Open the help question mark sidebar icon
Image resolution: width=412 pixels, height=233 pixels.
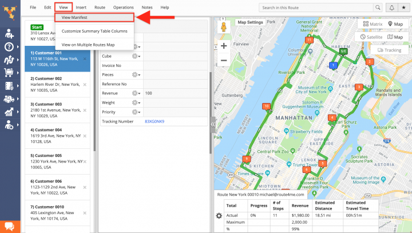pyautogui.click(x=9, y=47)
